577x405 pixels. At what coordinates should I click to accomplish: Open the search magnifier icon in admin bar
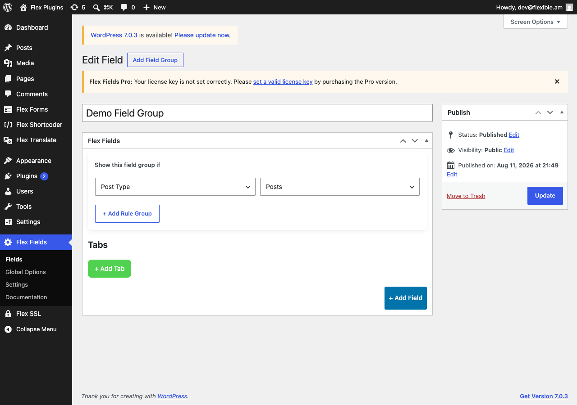tap(96, 7)
